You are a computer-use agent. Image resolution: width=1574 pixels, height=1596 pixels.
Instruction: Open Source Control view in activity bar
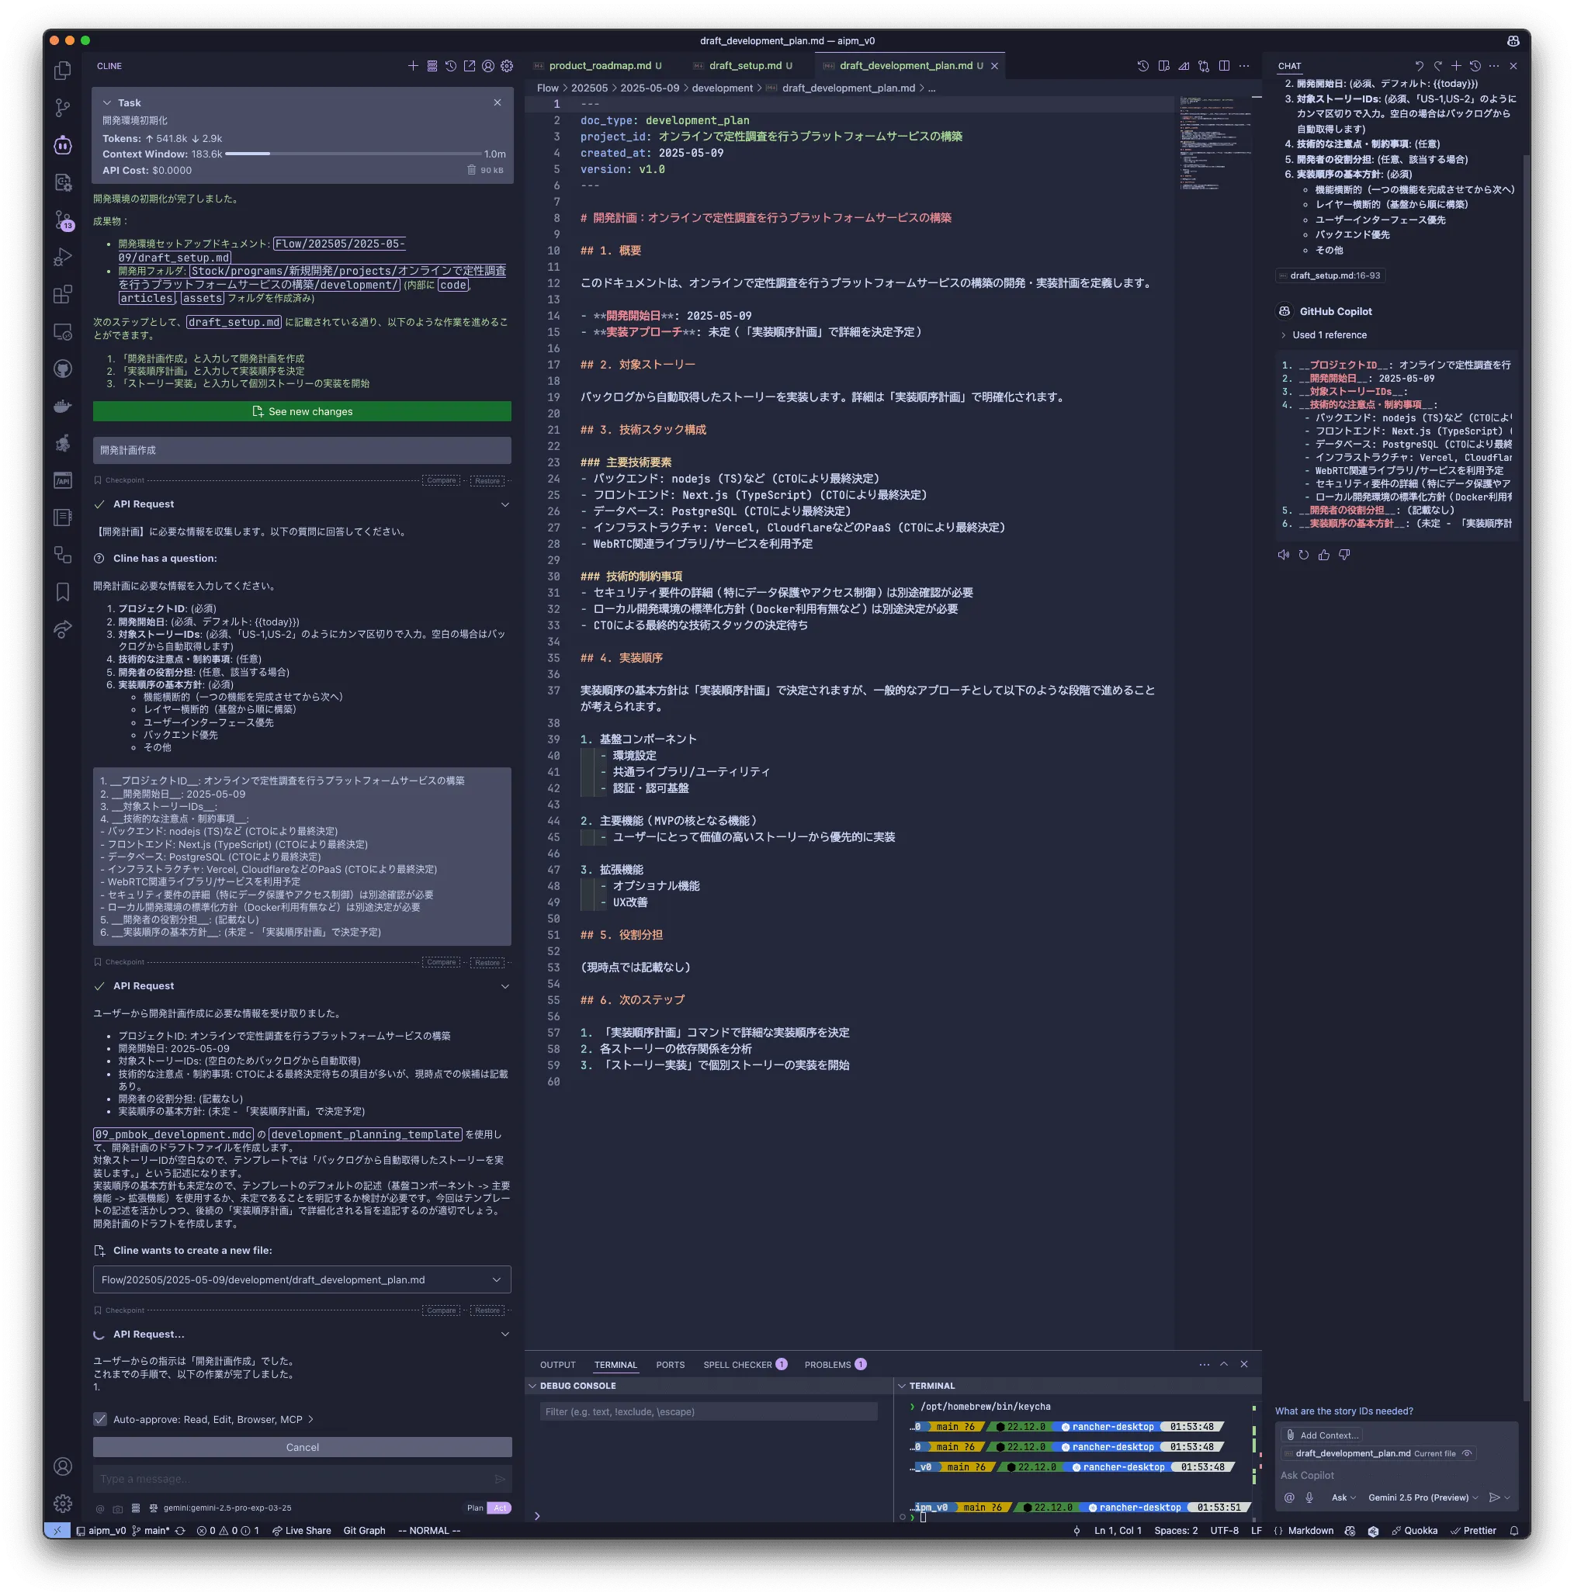(x=63, y=107)
